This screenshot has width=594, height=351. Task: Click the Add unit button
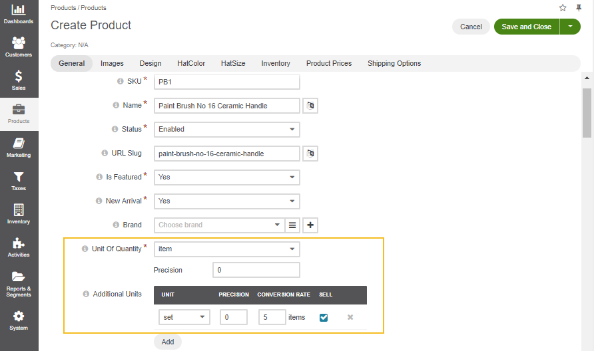tap(168, 342)
